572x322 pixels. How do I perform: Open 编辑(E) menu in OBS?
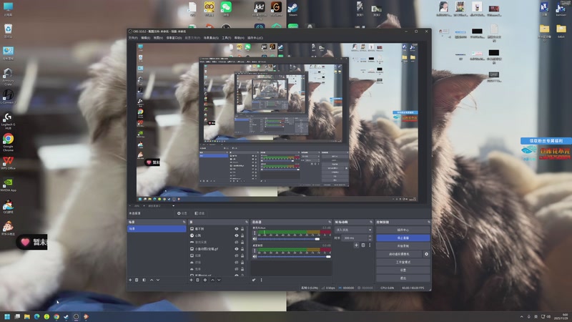pos(146,38)
